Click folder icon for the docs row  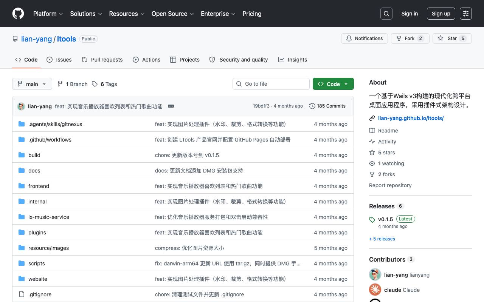pyautogui.click(x=22, y=170)
